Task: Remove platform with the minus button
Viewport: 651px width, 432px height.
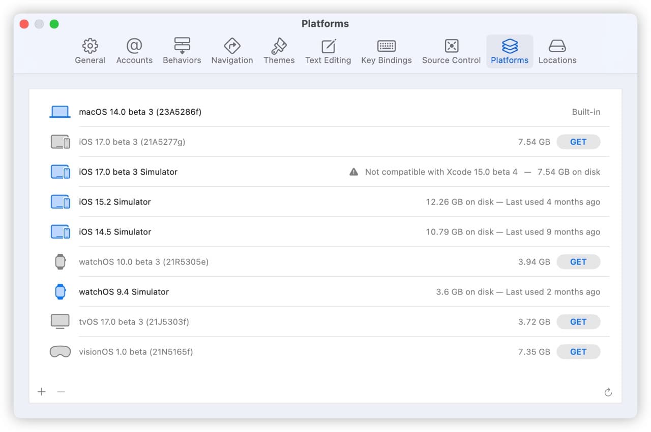Action: click(61, 391)
